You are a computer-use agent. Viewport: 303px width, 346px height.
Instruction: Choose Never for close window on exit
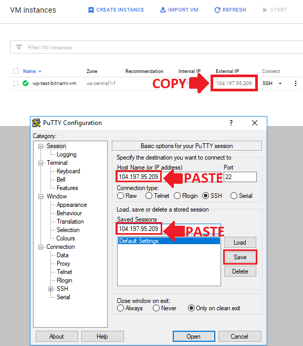click(156, 308)
